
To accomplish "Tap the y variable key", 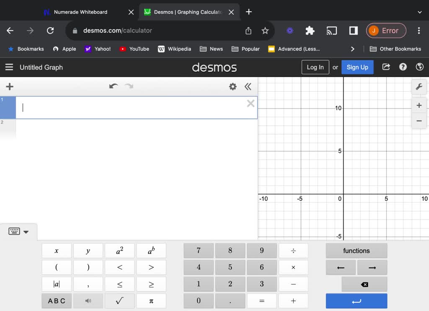I will tap(88, 251).
